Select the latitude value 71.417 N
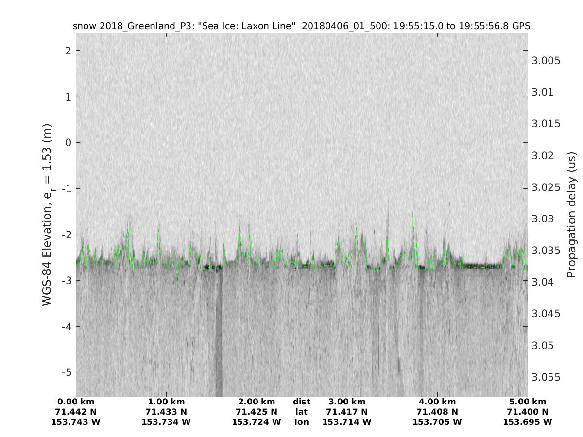Viewport: 583px width, 437px height. click(x=347, y=412)
